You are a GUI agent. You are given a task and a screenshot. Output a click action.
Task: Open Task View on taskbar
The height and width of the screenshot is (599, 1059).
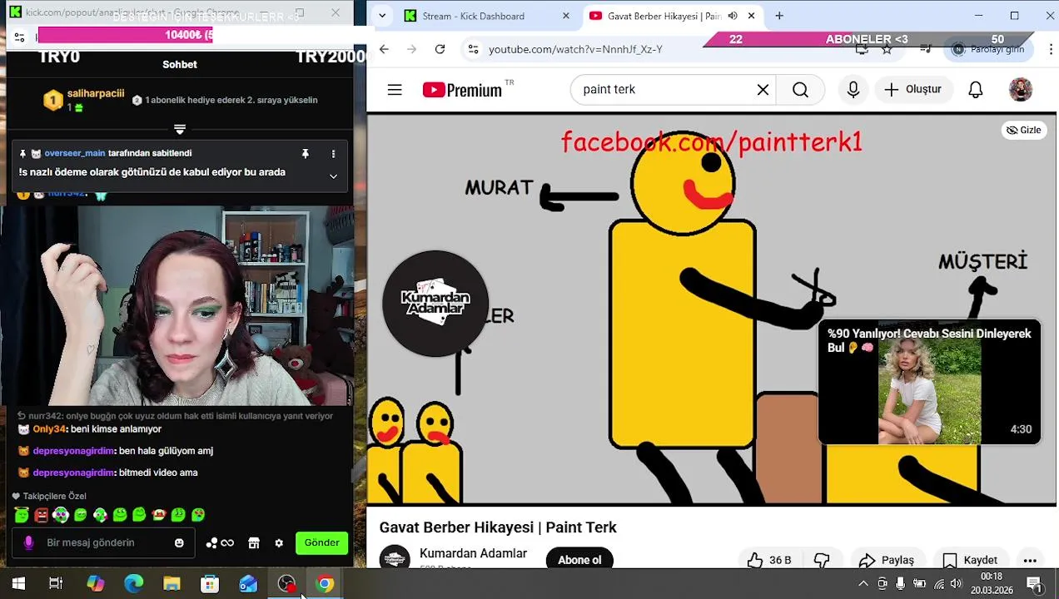56,584
